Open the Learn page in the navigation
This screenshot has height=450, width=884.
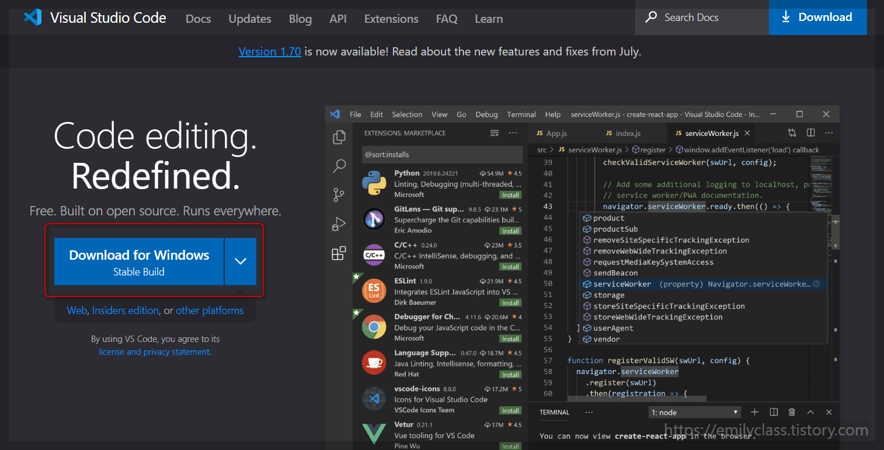(489, 19)
